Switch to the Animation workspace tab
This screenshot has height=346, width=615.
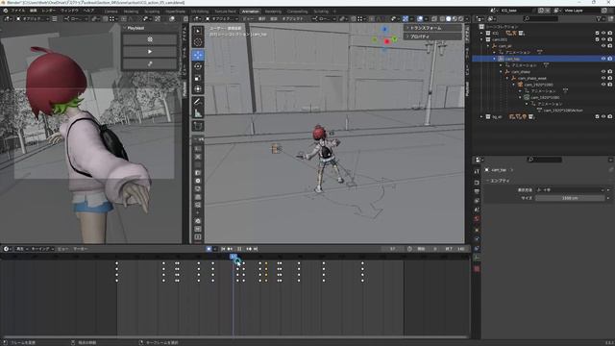coord(250,12)
